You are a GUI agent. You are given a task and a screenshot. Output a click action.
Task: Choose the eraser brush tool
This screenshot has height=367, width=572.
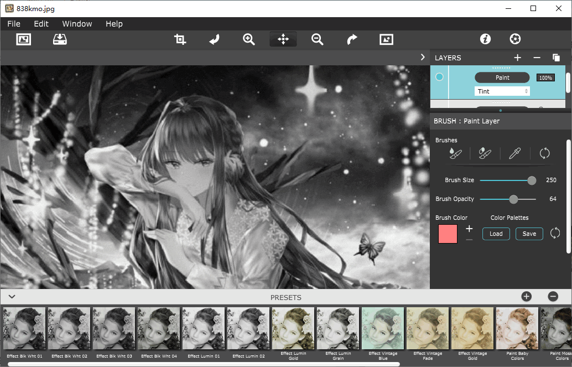point(485,153)
